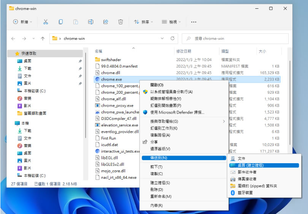Open the 排序 sort dropdown

143,22
